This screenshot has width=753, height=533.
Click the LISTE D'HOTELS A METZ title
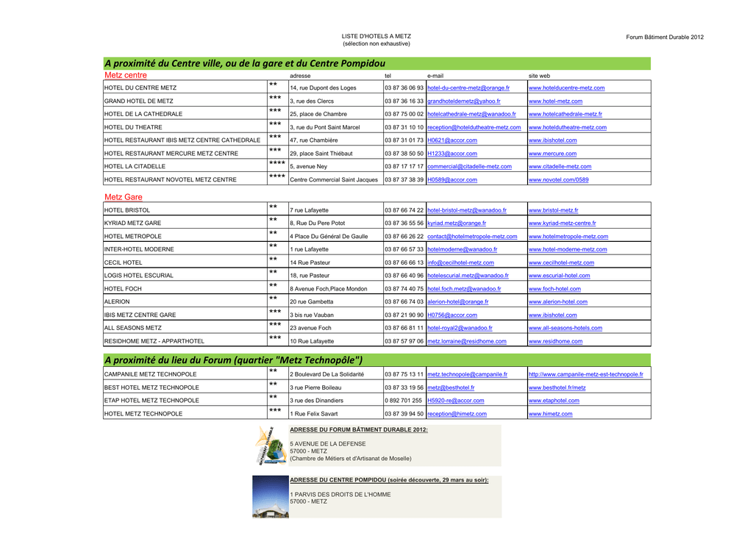tap(376, 37)
